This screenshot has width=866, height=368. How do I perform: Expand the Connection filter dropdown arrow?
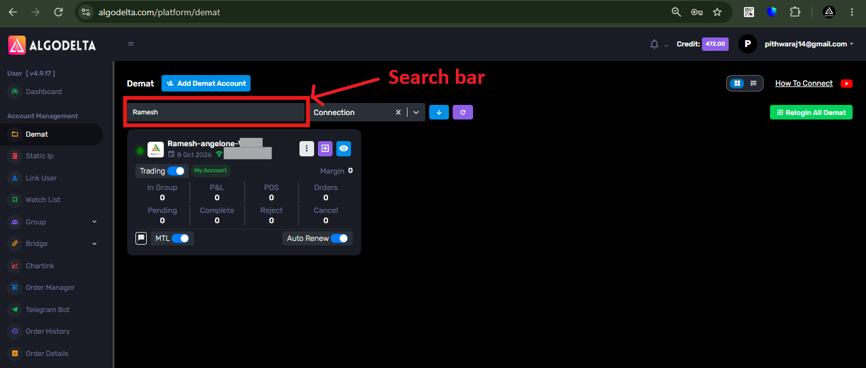coord(416,112)
